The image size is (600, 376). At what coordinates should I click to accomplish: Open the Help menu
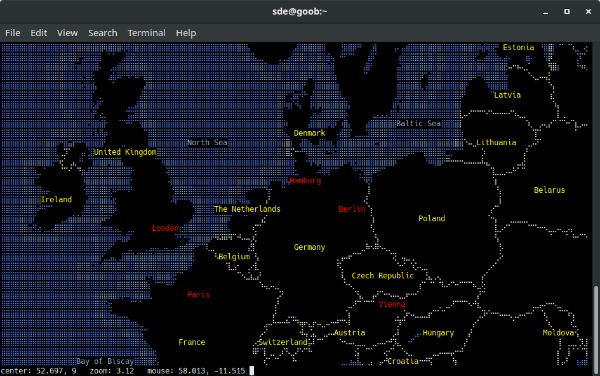coord(186,32)
